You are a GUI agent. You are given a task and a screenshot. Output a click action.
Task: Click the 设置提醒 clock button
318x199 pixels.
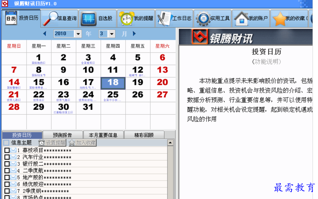click(52, 143)
